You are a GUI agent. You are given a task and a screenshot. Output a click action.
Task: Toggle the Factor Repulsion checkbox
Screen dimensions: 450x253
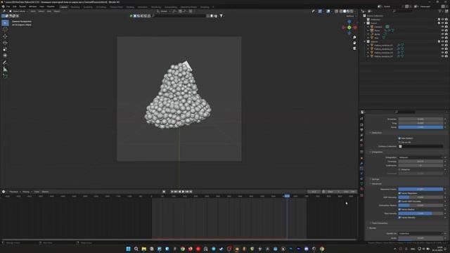[399, 193]
